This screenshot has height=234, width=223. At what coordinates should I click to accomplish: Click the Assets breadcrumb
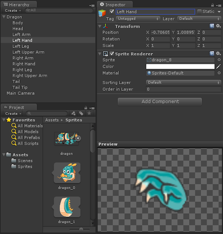pos(52,120)
